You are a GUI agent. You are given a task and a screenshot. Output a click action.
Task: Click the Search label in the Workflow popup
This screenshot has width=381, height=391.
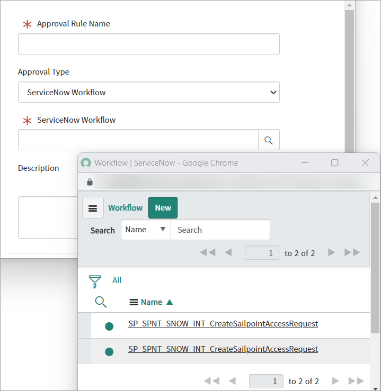click(103, 230)
